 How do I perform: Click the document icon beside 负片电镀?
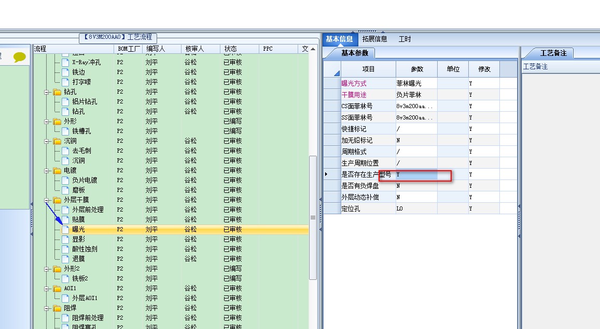click(65, 180)
